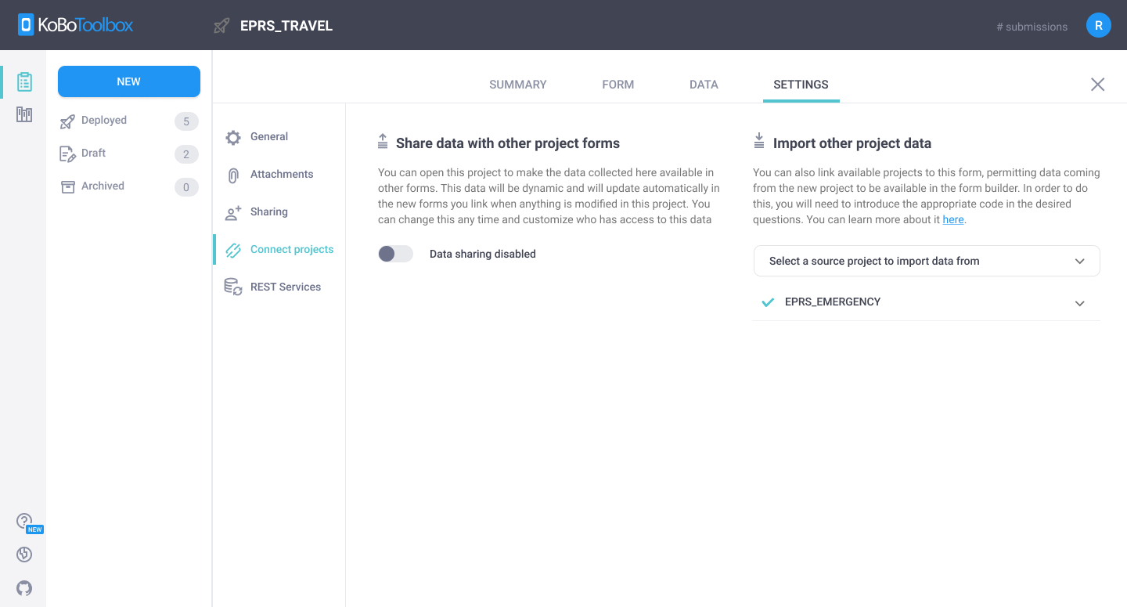This screenshot has height=607, width=1127.
Task: Open the Attachments paperclip section
Action: point(232,174)
